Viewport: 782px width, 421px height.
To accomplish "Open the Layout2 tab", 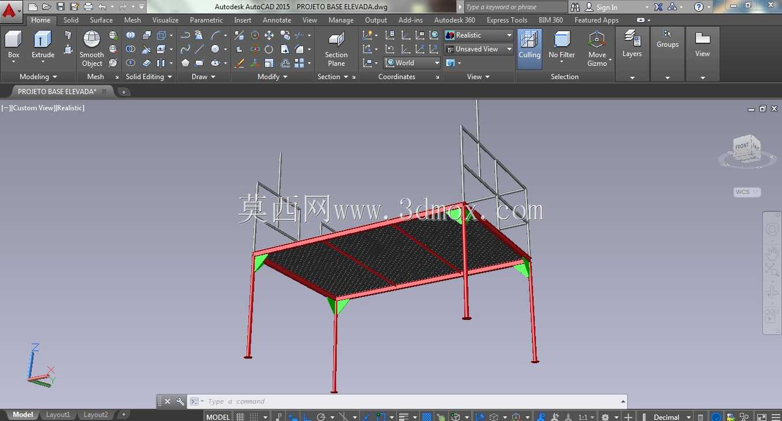I will 96,415.
